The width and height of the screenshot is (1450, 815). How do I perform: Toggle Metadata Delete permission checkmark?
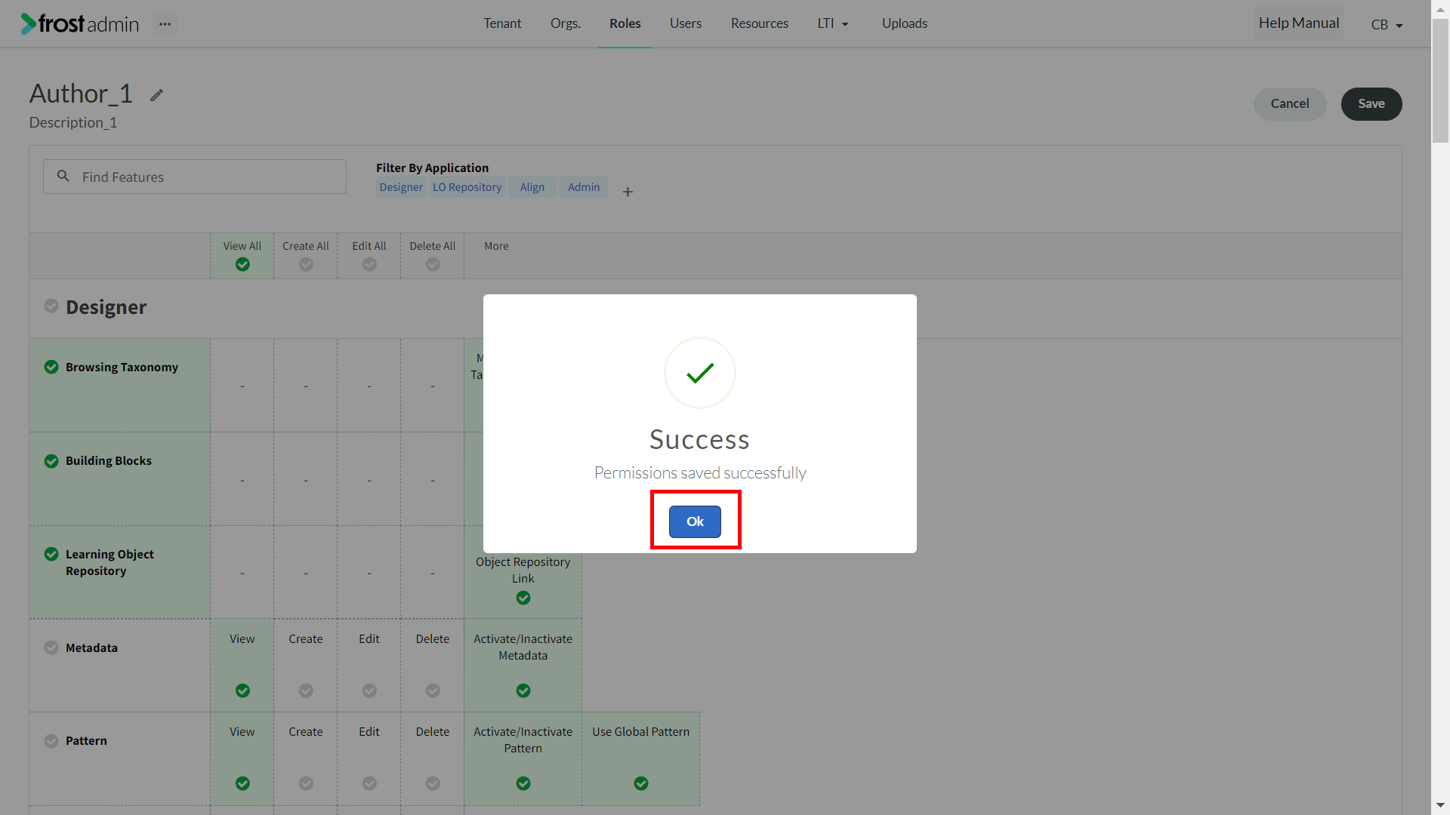433,690
